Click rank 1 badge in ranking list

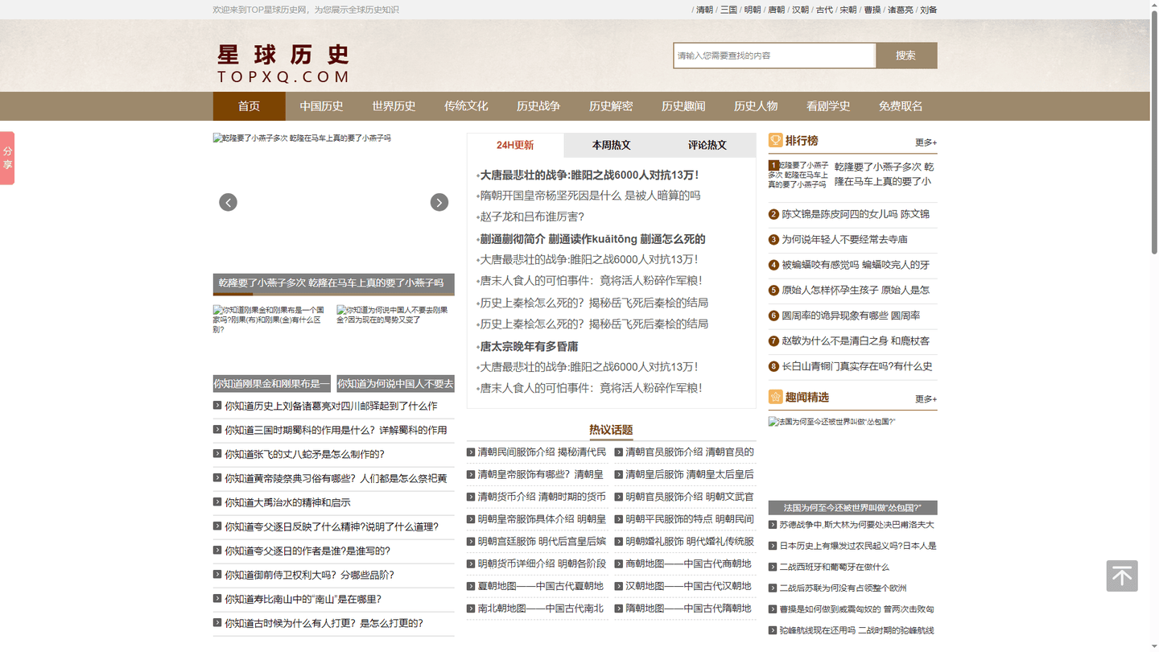[773, 165]
